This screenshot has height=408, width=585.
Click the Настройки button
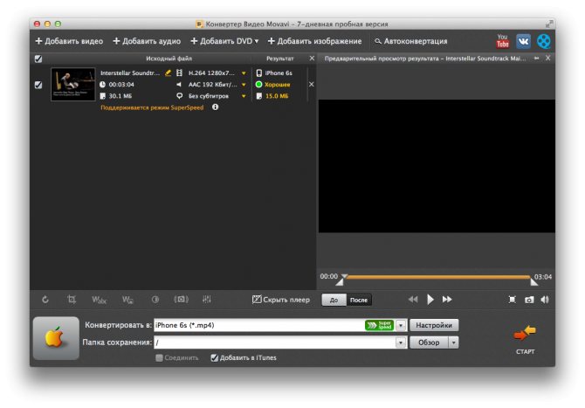(x=434, y=325)
